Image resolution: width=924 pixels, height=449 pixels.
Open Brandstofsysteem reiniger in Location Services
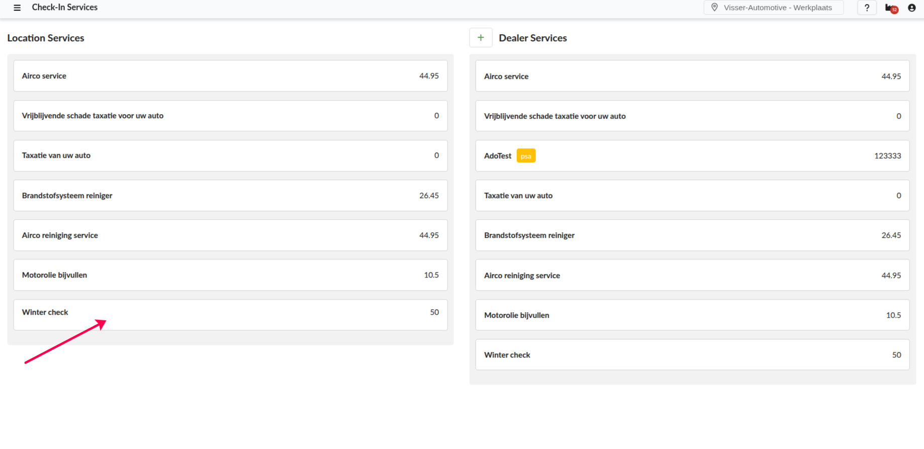(x=230, y=196)
